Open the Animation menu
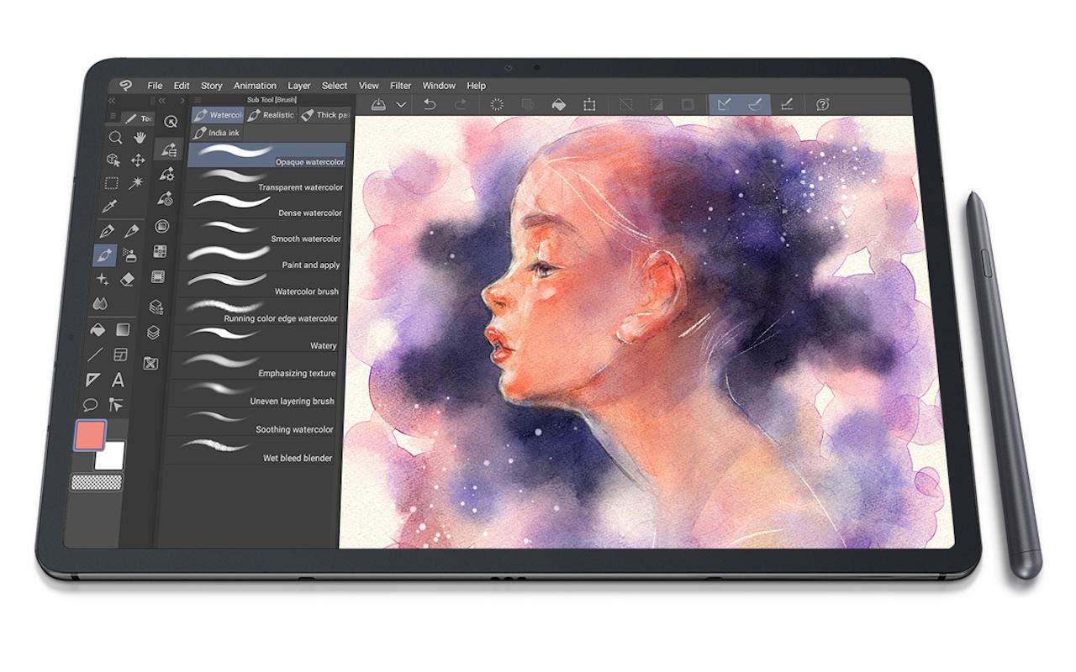The height and width of the screenshot is (672, 1076). click(x=255, y=86)
